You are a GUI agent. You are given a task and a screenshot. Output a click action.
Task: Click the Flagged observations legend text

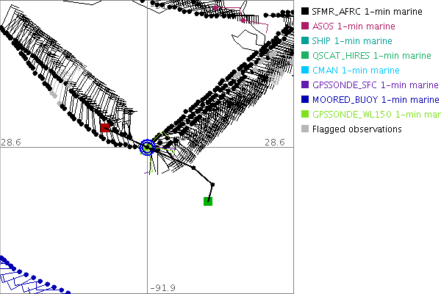(356, 129)
